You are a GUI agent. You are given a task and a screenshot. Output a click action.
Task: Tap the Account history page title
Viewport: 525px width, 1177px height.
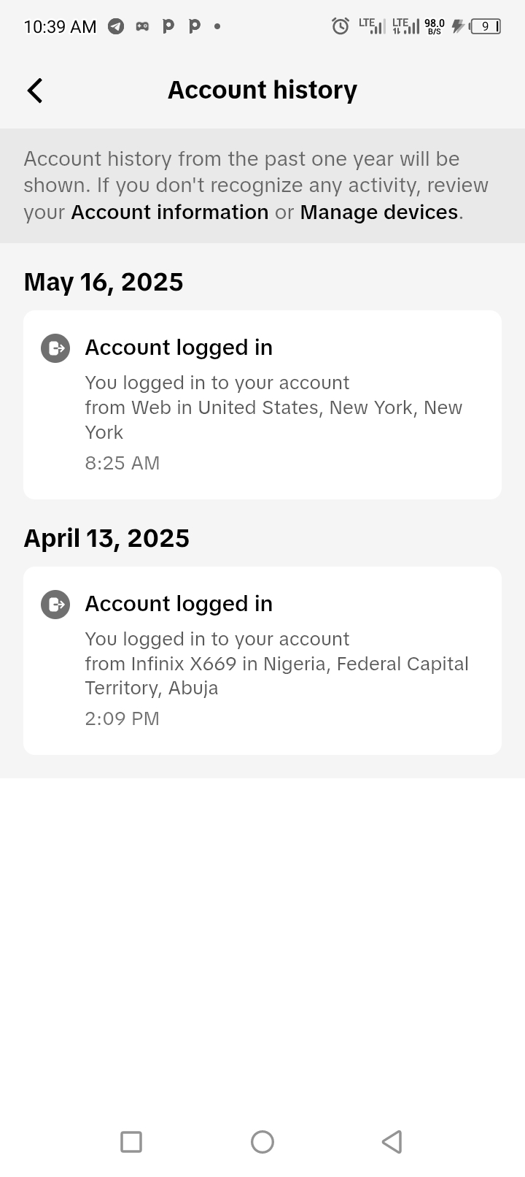coord(262,91)
